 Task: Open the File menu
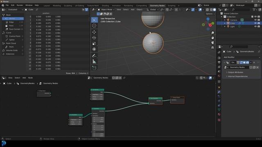(x=7, y=5)
